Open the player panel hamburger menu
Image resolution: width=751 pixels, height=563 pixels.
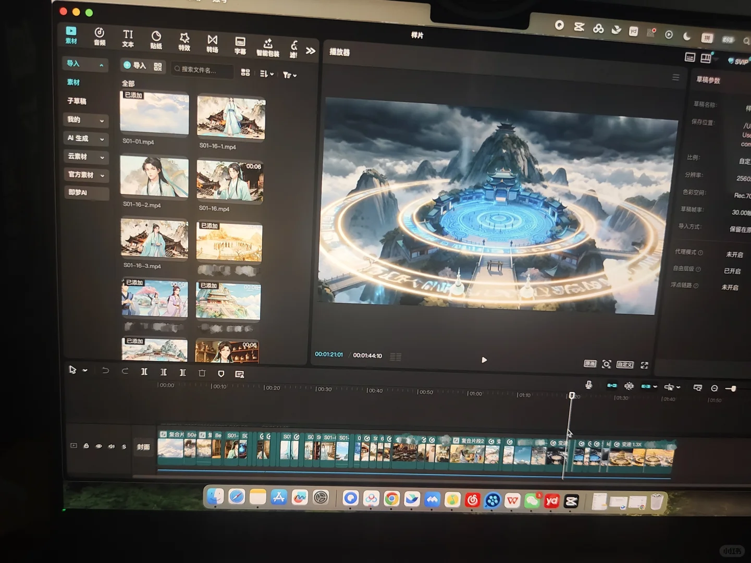pyautogui.click(x=676, y=78)
